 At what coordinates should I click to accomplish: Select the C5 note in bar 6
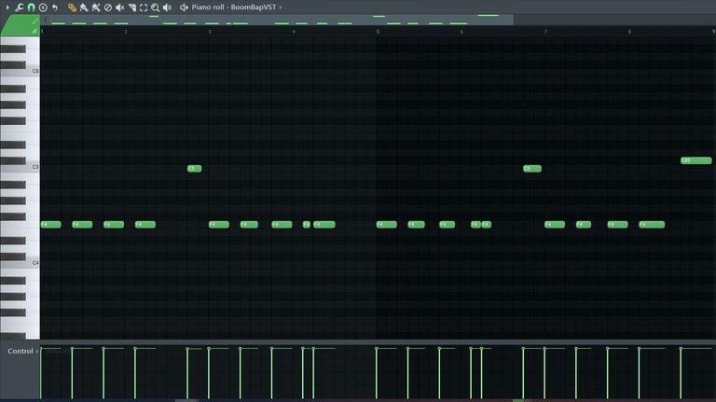[532, 169]
